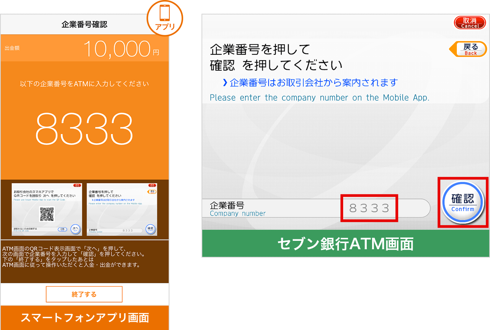Click the Company number input field showing 8333
The height and width of the screenshot is (330, 490).
(x=369, y=208)
